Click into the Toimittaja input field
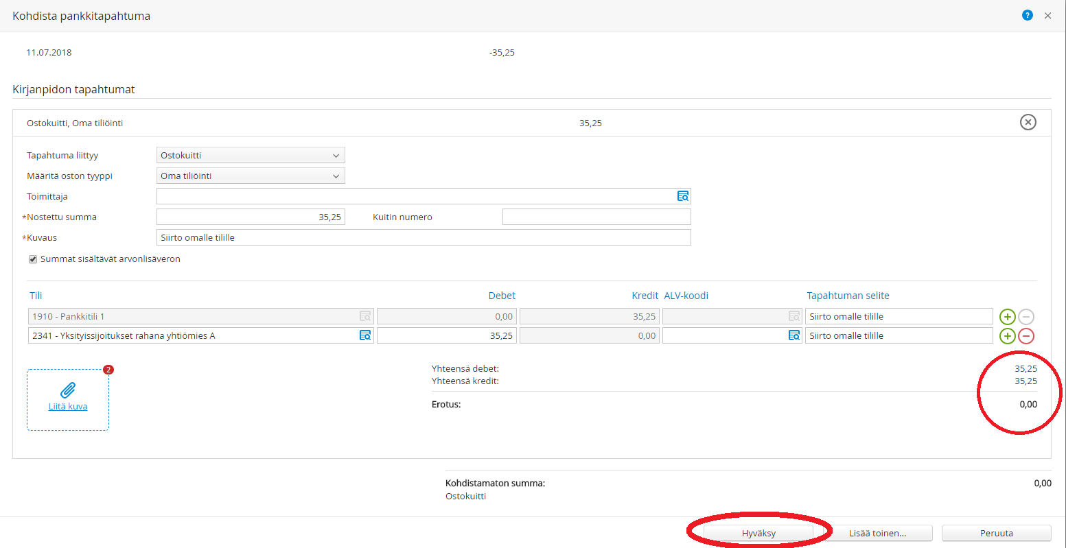Image resolution: width=1066 pixels, height=548 pixels. pos(424,196)
